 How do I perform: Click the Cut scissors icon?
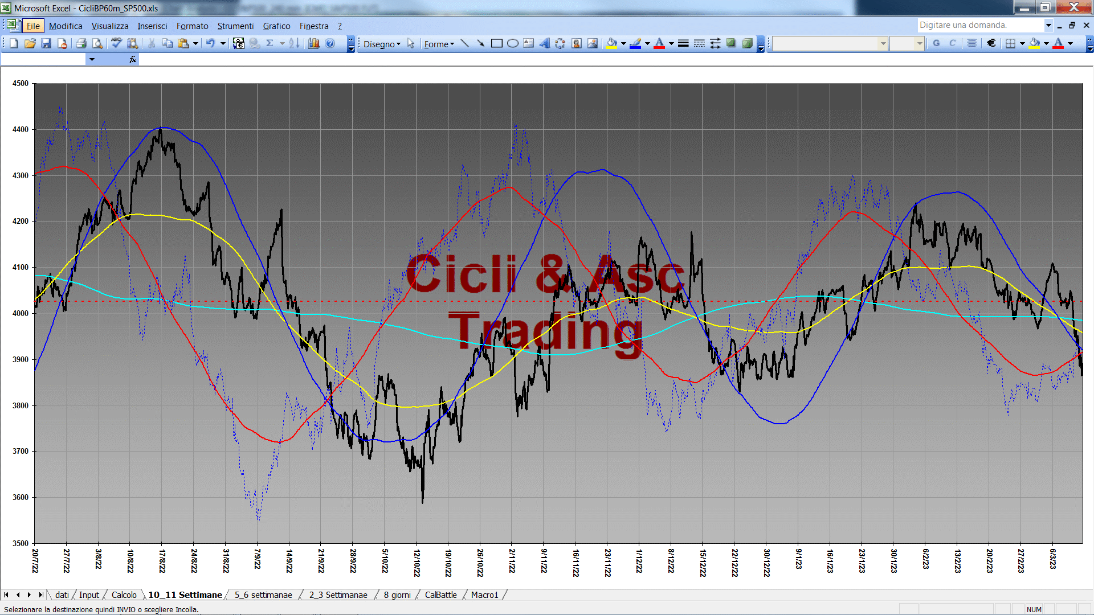(152, 43)
